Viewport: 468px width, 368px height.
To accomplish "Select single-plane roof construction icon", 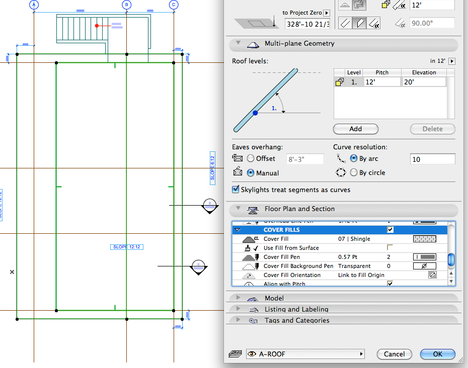I will click(345, 5).
